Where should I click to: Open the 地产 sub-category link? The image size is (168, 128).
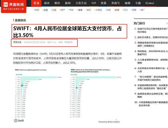(x=62, y=10)
